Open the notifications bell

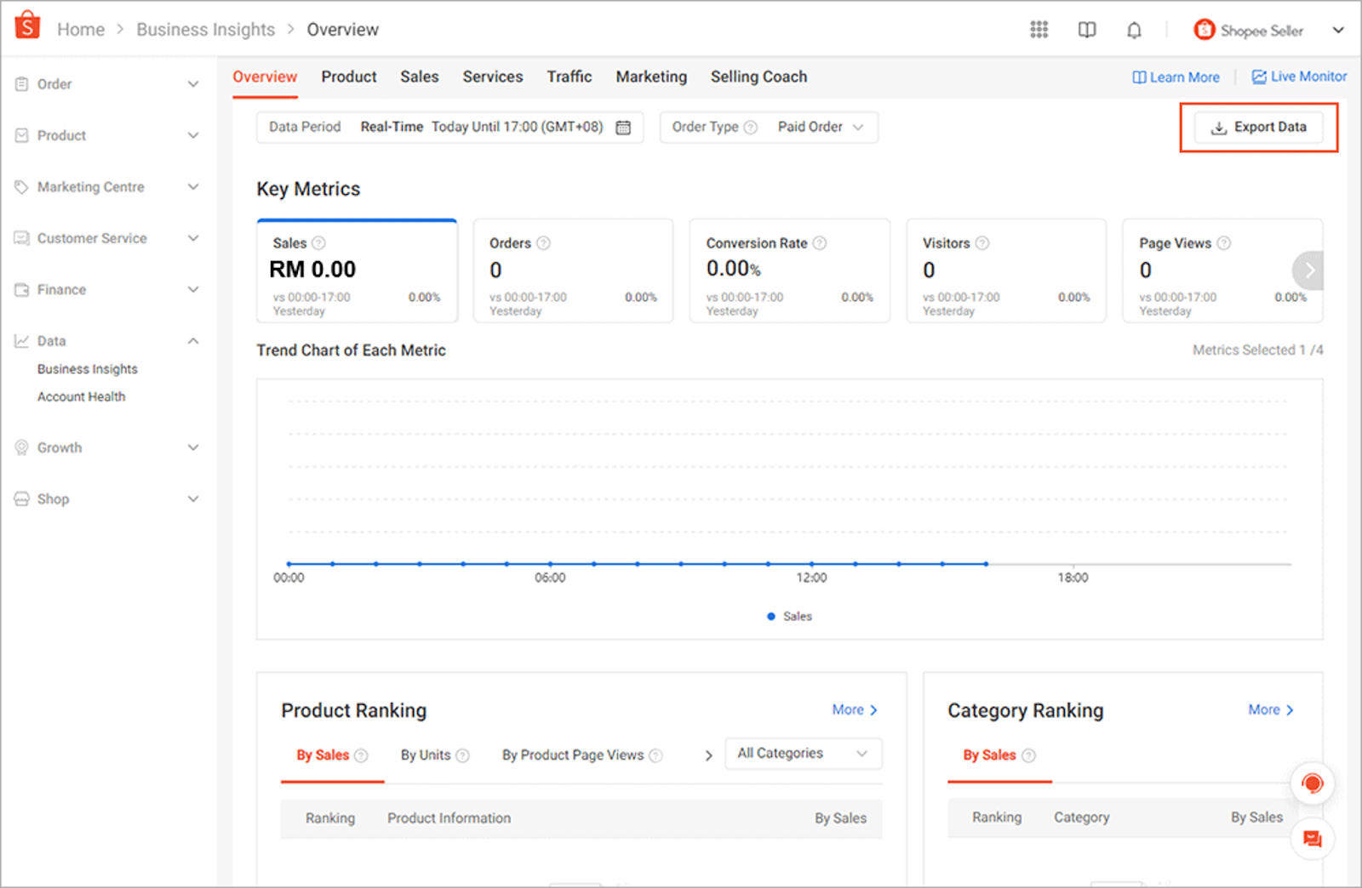click(x=1134, y=31)
